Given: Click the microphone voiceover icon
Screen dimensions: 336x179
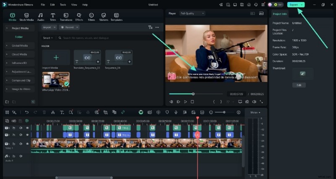Looking at the screenshot, I should pos(176,112).
